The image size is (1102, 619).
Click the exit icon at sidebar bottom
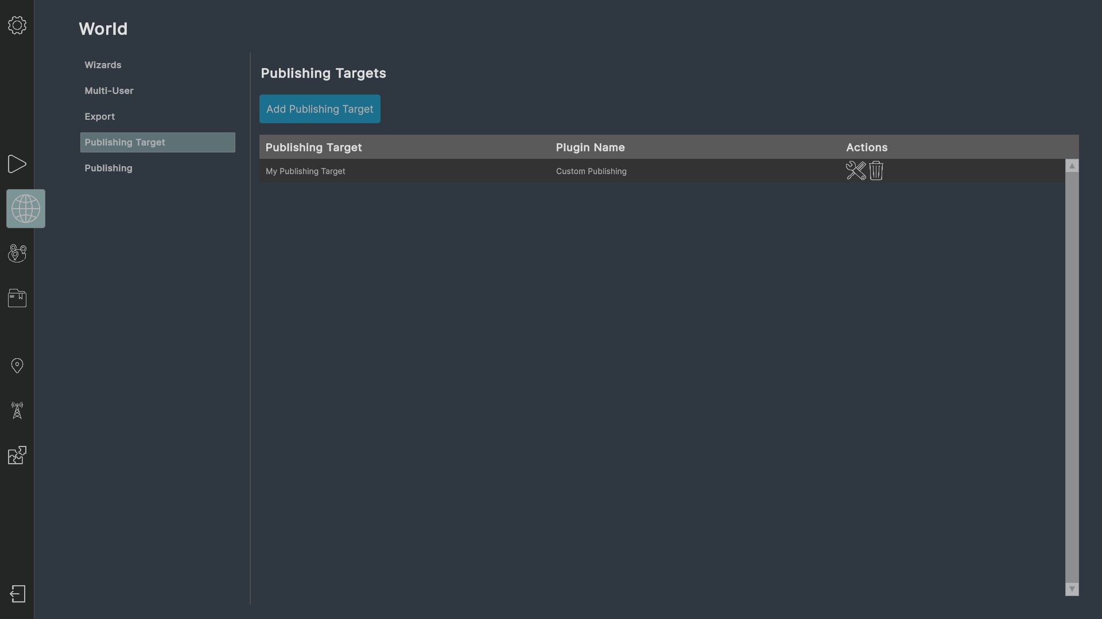(x=18, y=594)
